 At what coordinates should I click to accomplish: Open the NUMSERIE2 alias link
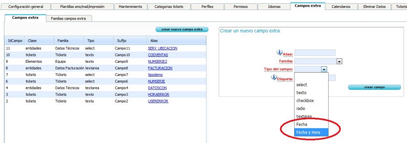click(x=157, y=62)
